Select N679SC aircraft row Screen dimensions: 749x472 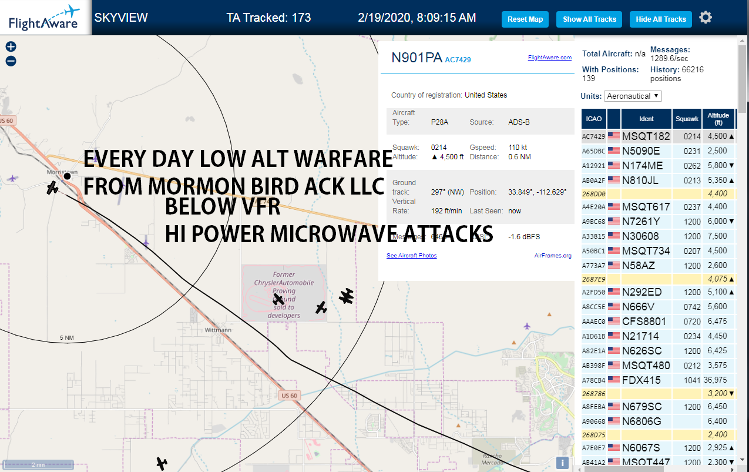(659, 407)
